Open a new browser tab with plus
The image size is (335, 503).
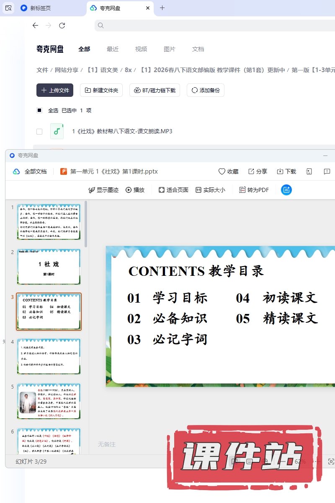[162, 8]
